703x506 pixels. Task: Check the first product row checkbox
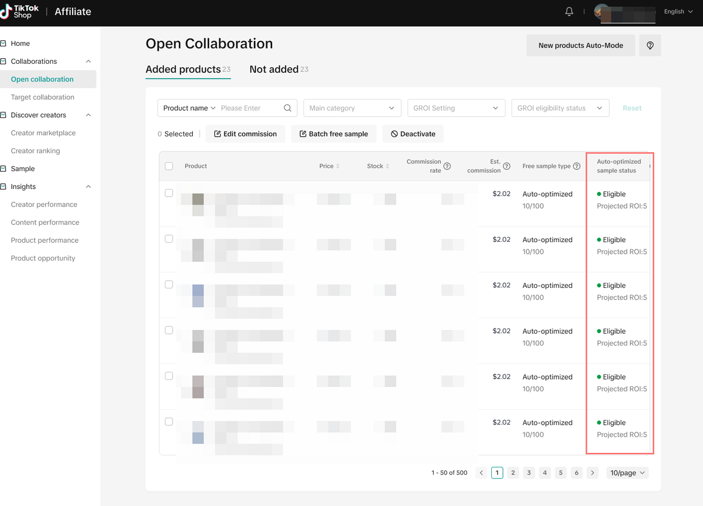(169, 193)
